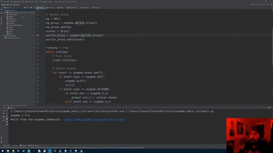Image resolution: width=273 pixels, height=153 pixels.
Task: Open the Refactor menu
Action: point(27,2)
